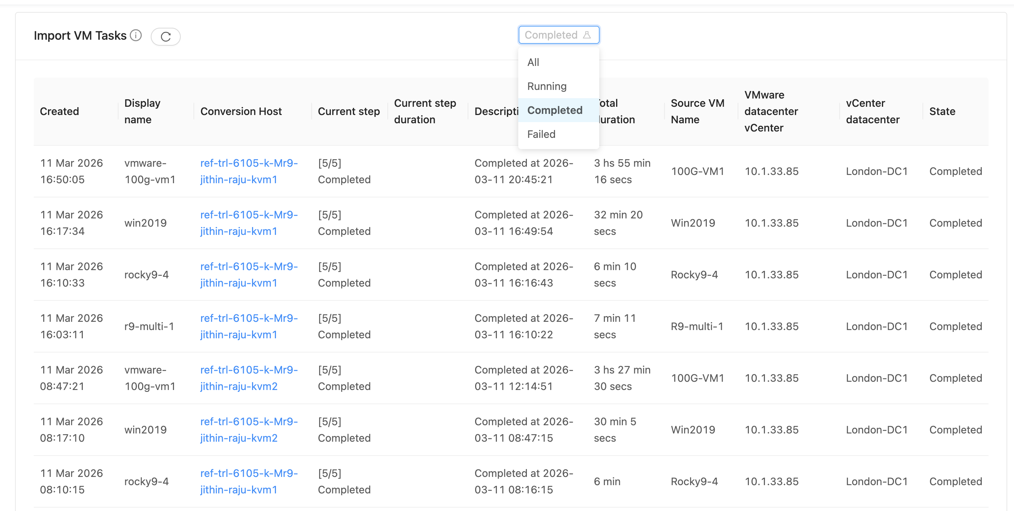Select the All filter option
Image resolution: width=1014 pixels, height=511 pixels.
pyautogui.click(x=533, y=62)
